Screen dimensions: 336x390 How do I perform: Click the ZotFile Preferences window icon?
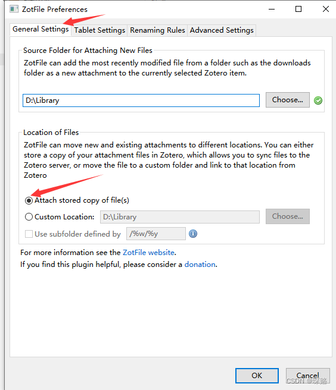click(14, 9)
